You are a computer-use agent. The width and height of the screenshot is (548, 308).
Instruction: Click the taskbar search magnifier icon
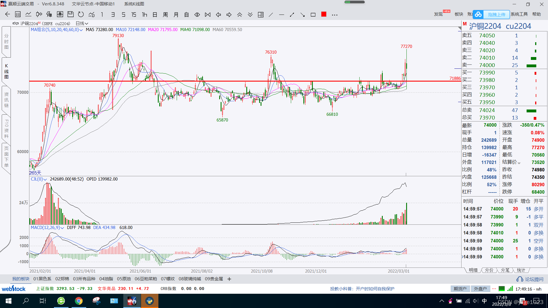[x=26, y=301]
